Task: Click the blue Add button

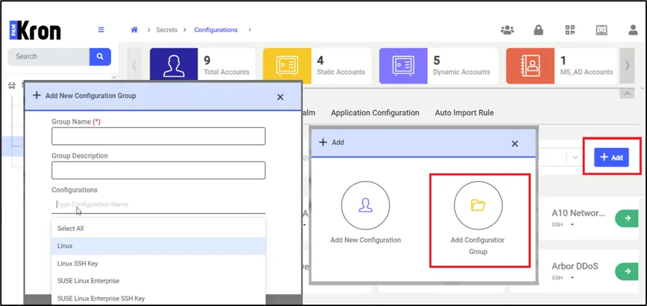Action: [x=612, y=157]
